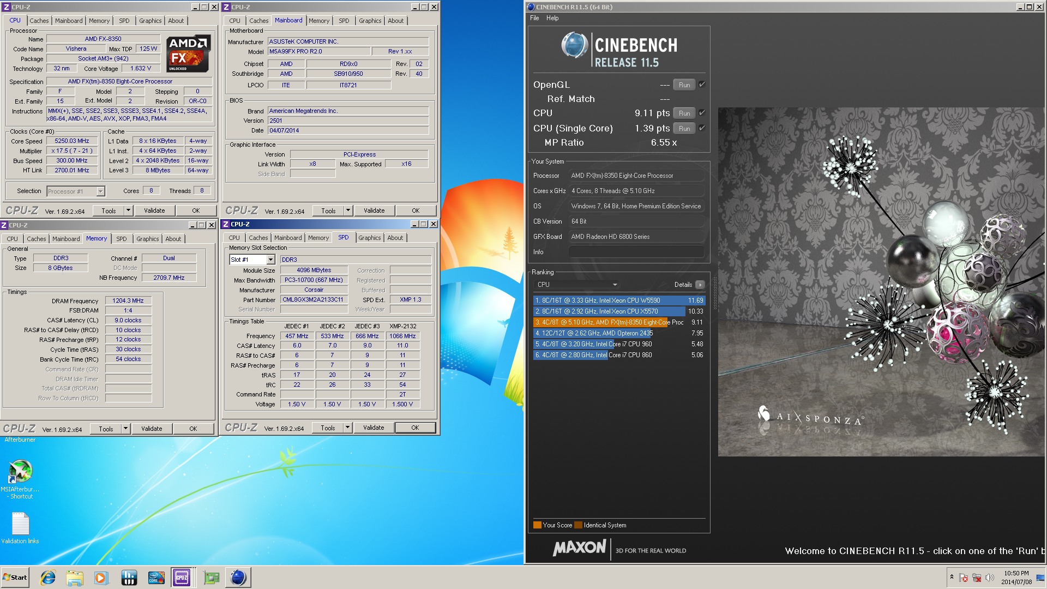The image size is (1047, 589).
Task: Click the Z icon of SPD CPU-Z window
Action: click(226, 224)
